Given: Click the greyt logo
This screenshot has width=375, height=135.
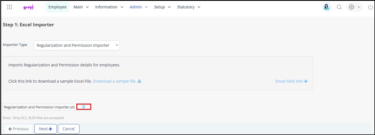Looking at the screenshot, I should [x=29, y=7].
